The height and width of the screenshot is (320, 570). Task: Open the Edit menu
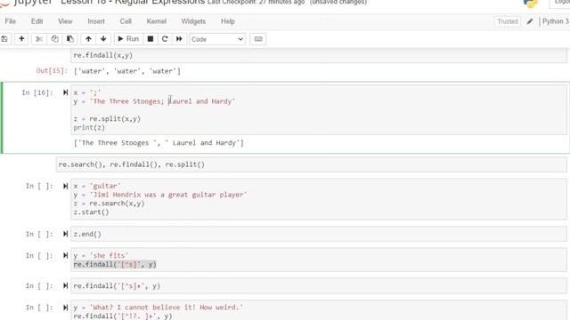(x=37, y=21)
